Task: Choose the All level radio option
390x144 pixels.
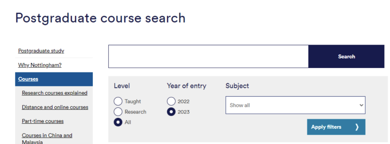Action: coord(118,122)
